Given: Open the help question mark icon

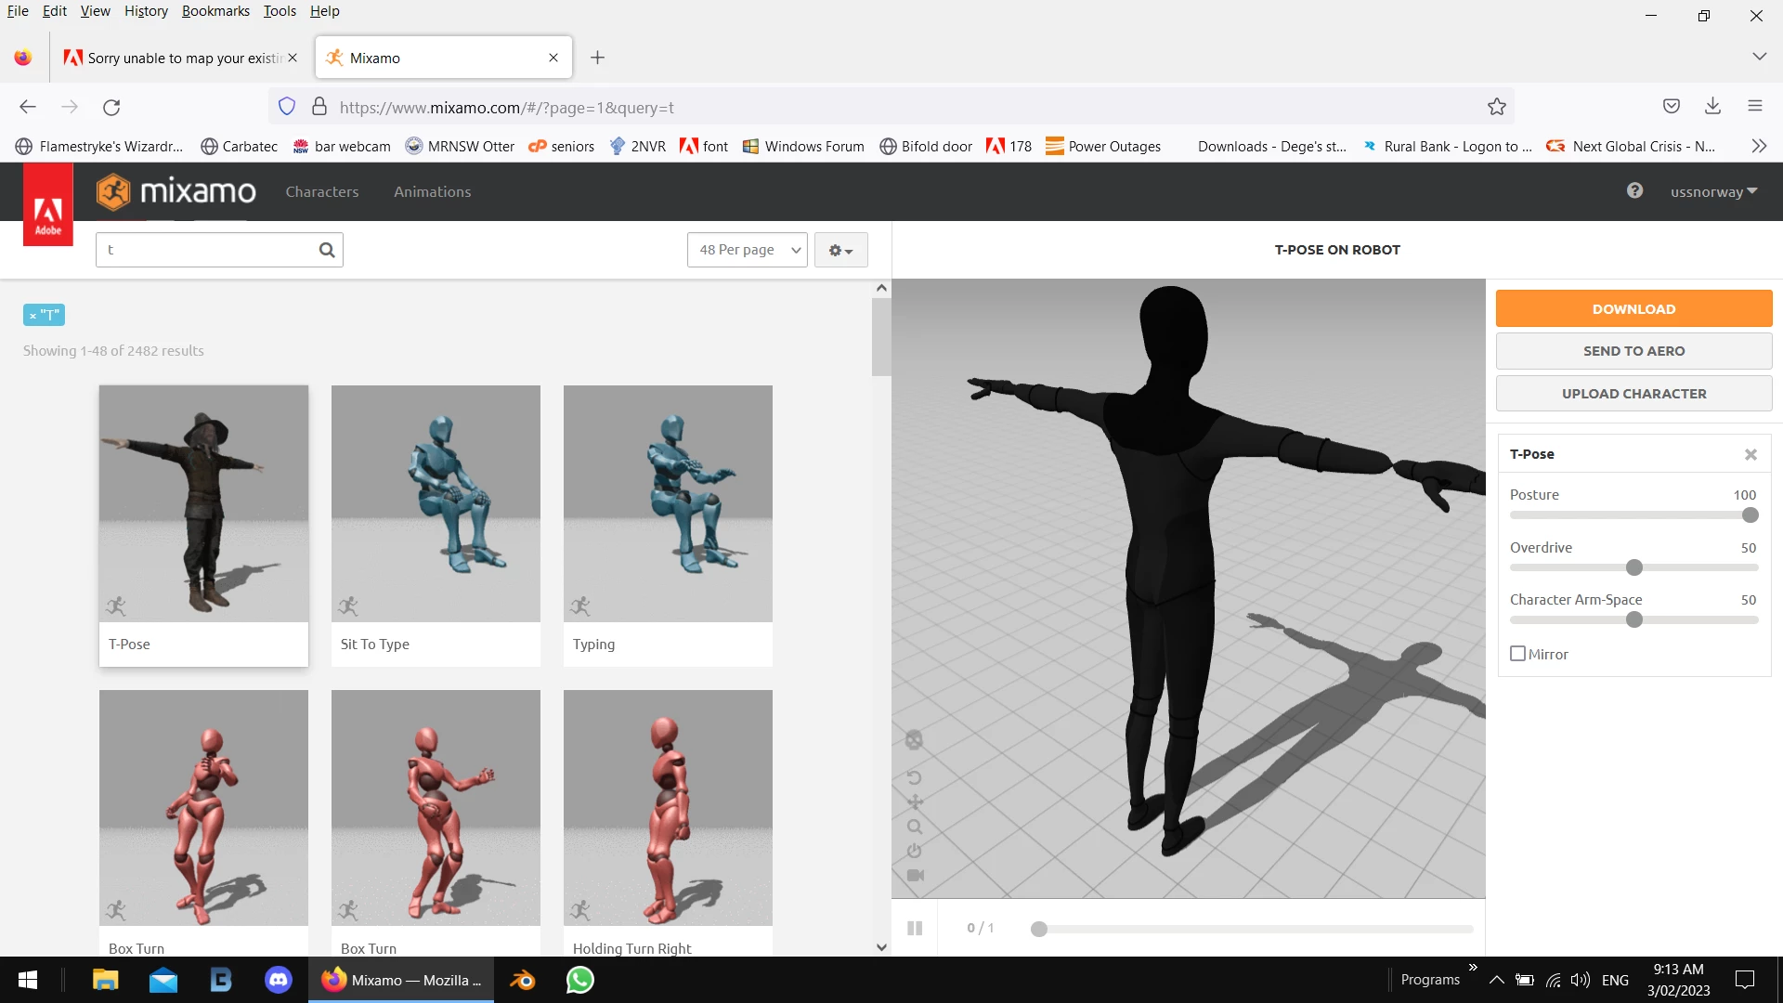Looking at the screenshot, I should point(1634,190).
